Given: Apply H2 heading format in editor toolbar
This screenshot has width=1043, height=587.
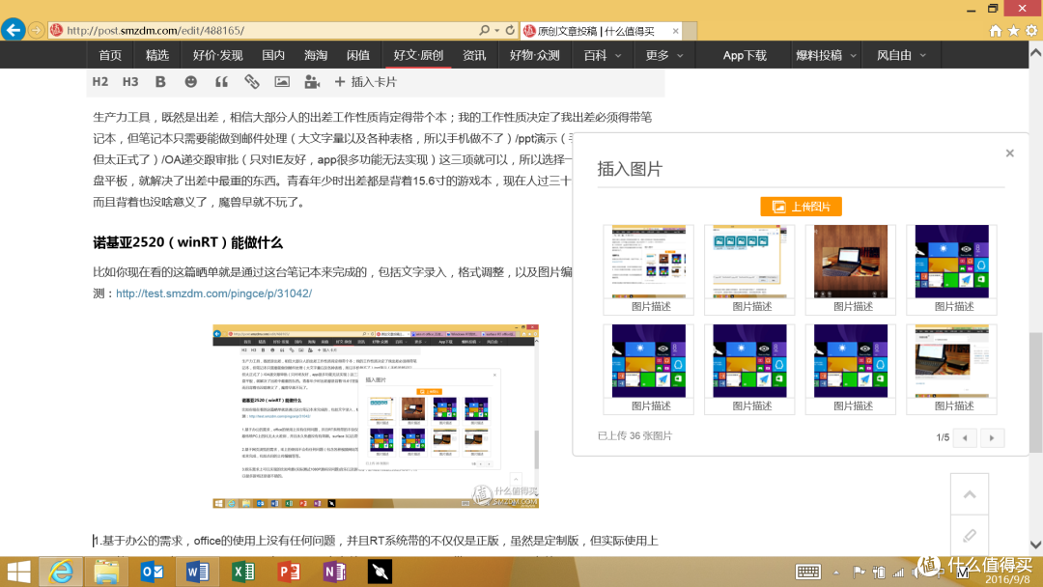Looking at the screenshot, I should (99, 82).
